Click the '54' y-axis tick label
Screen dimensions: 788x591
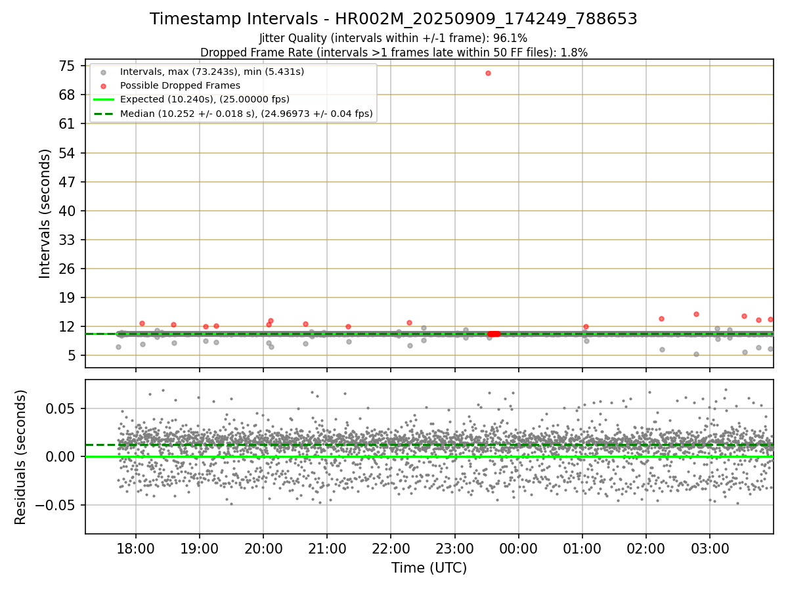click(x=66, y=153)
